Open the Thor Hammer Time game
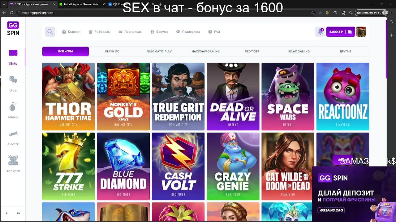The height and width of the screenshot is (222, 396). (x=68, y=97)
